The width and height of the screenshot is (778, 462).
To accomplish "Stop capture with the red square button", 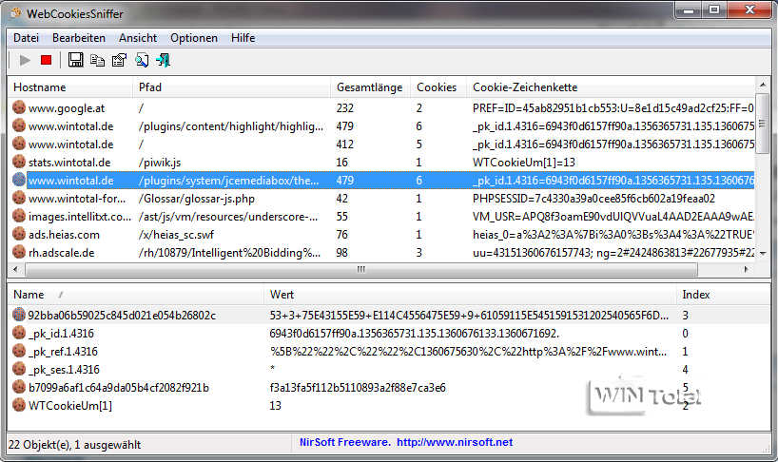I will point(47,60).
